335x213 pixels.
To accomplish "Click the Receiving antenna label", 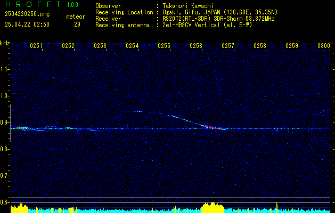I will click(x=122, y=25).
